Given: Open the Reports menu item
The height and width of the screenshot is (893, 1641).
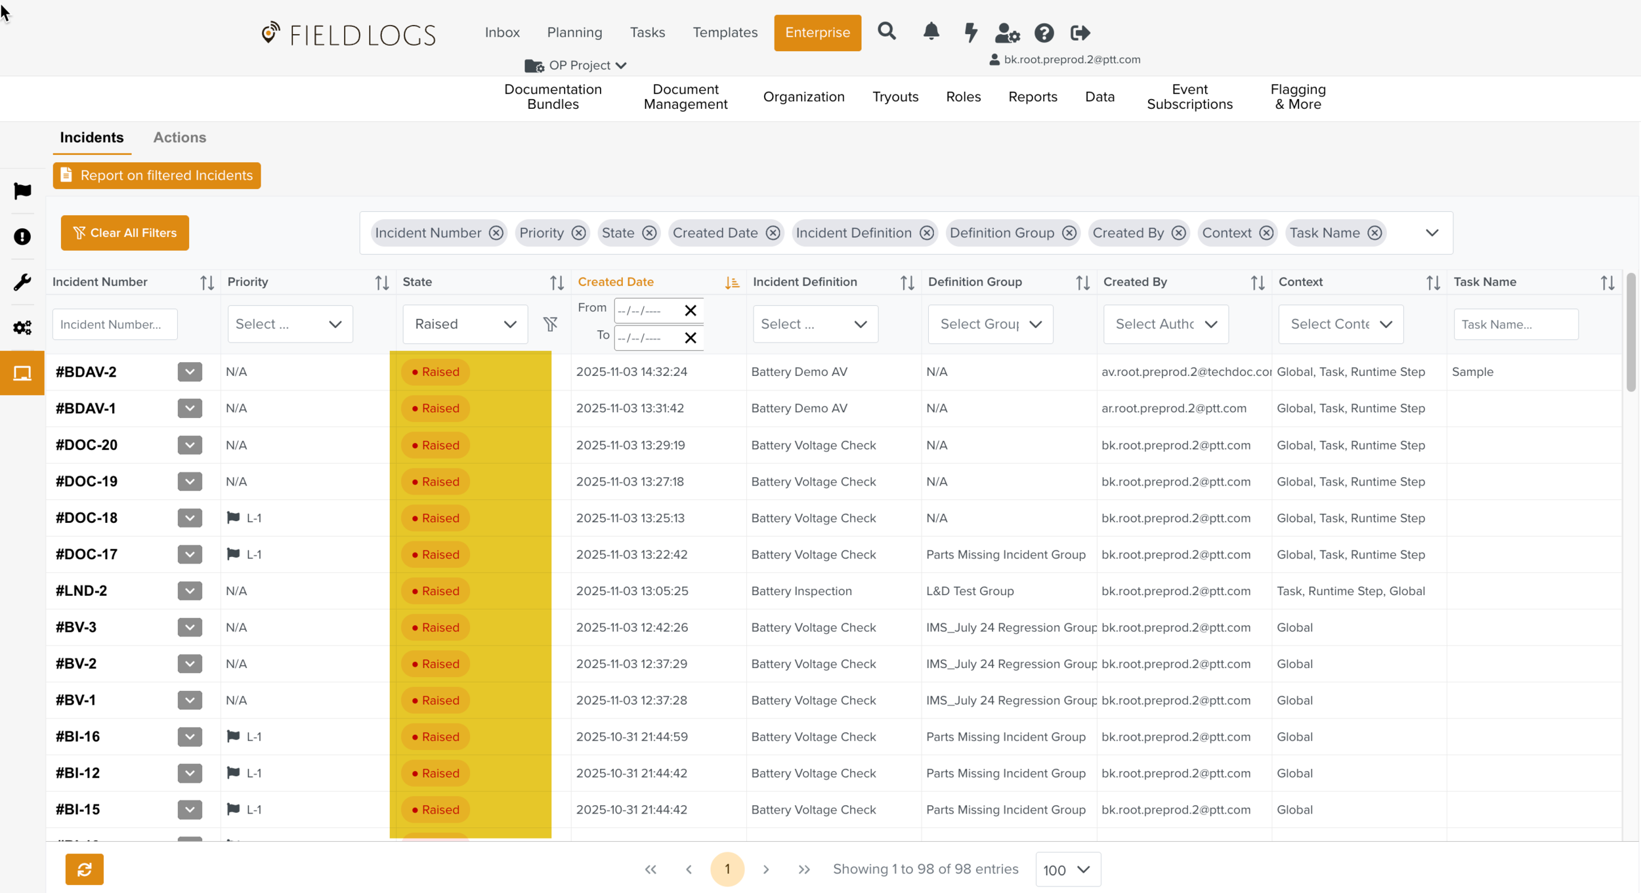Looking at the screenshot, I should 1032,97.
